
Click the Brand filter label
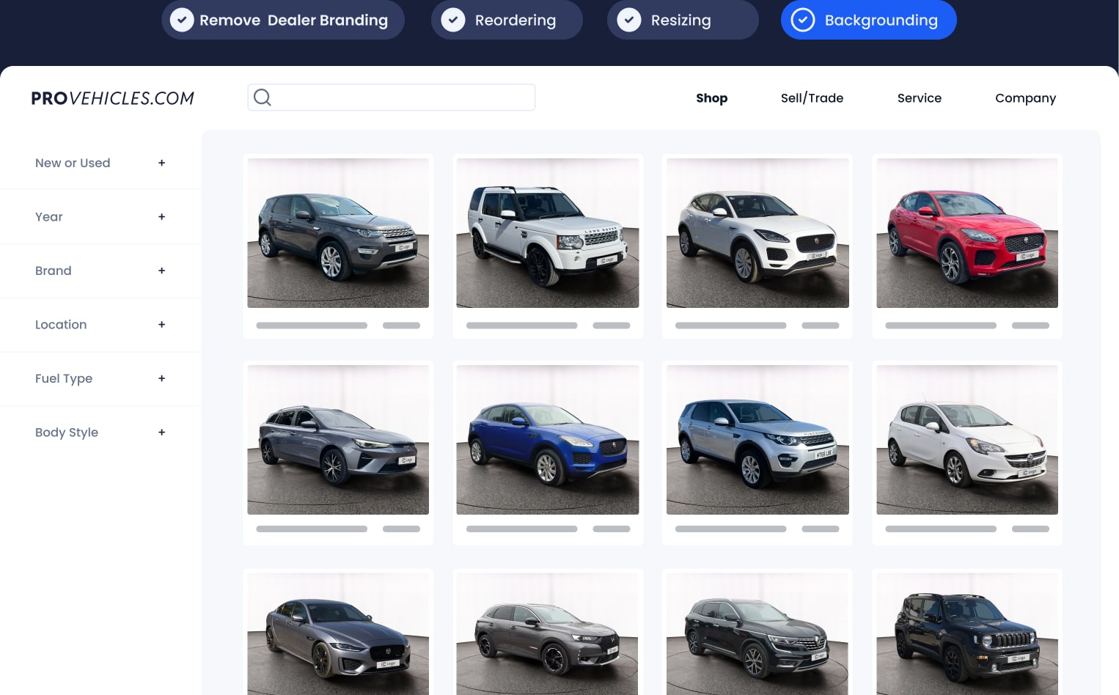coord(54,271)
